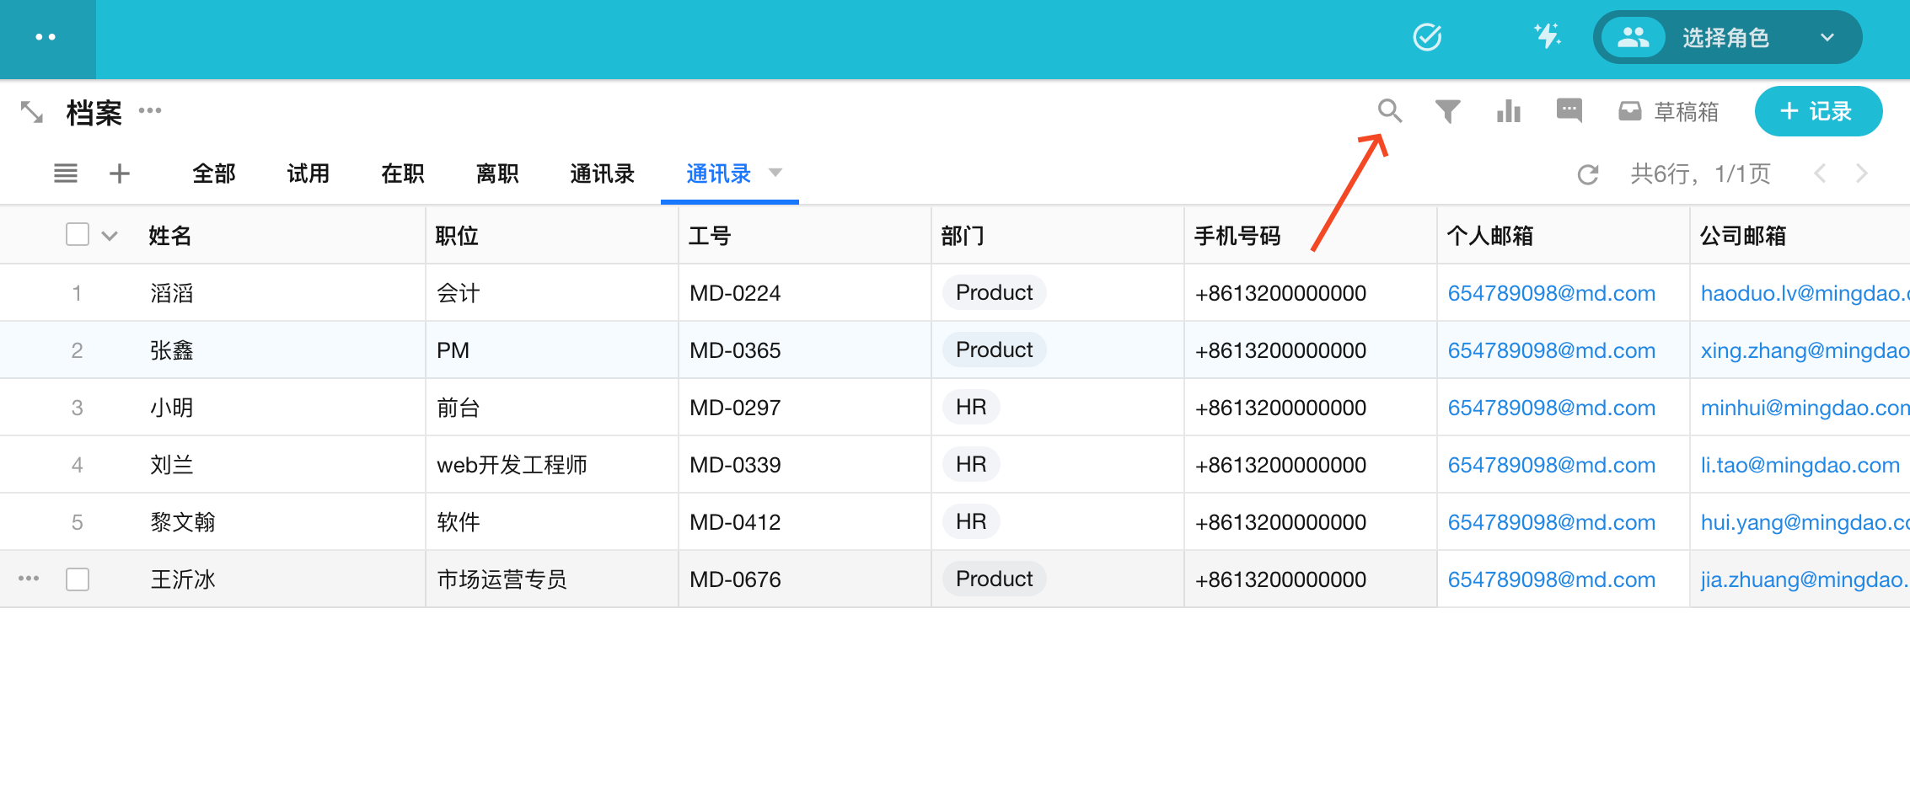Click the AI sparkle icon in header
Image resolution: width=1910 pixels, height=790 pixels.
coord(1547,37)
